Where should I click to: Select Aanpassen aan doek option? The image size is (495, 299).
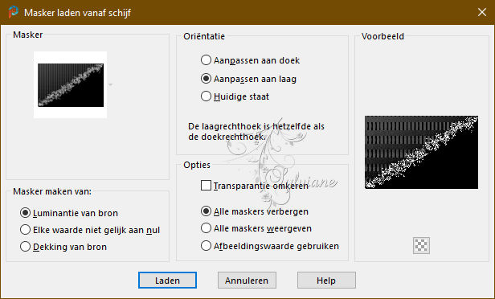click(x=251, y=60)
